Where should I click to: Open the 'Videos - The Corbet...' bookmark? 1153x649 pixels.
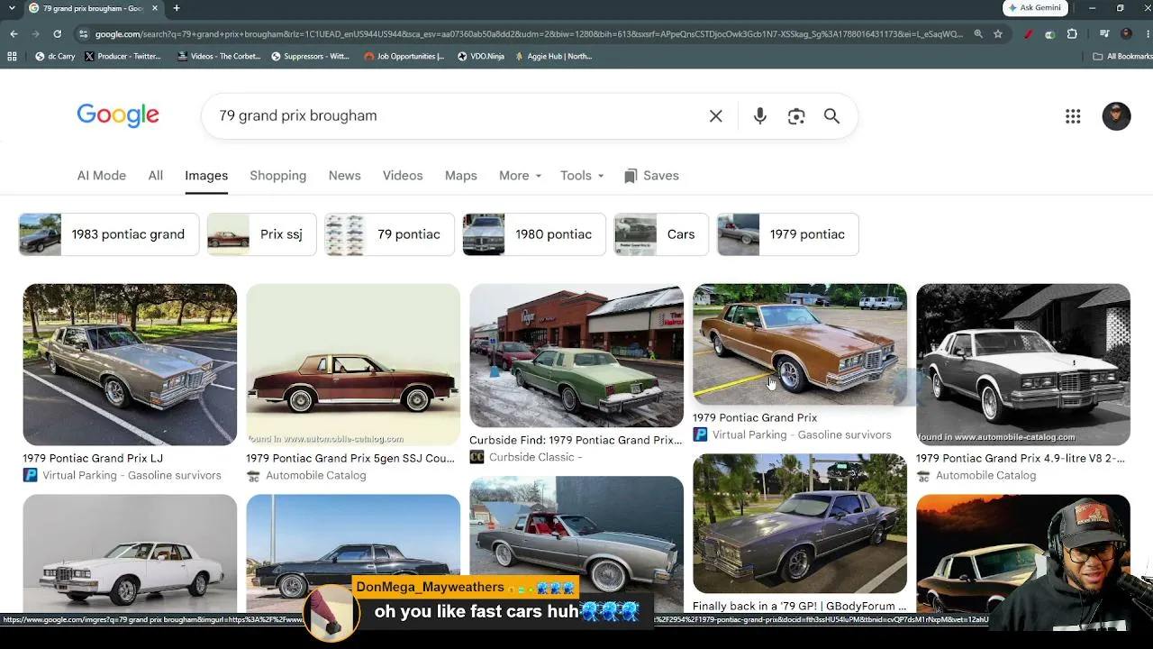coord(219,56)
